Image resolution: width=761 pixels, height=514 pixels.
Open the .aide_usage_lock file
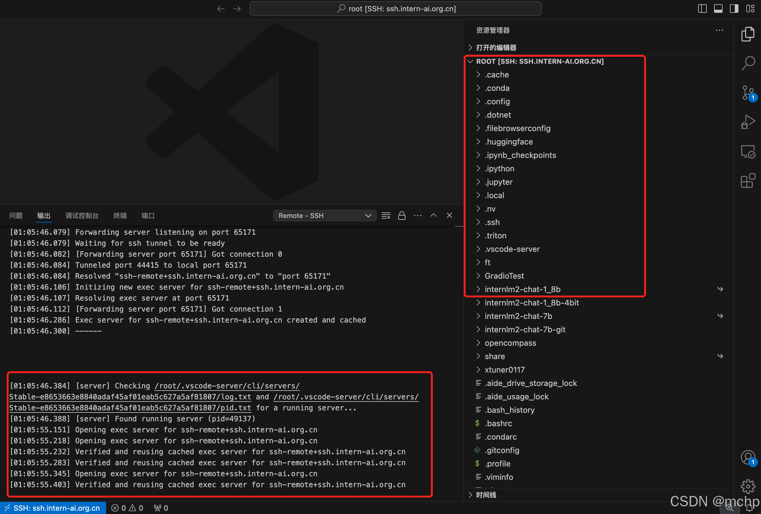point(598,397)
